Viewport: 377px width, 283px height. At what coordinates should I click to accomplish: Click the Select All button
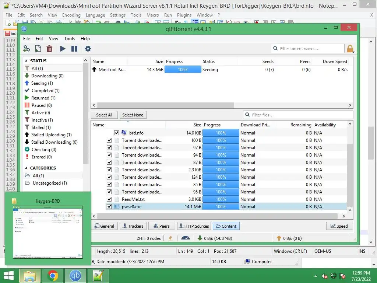pos(104,115)
